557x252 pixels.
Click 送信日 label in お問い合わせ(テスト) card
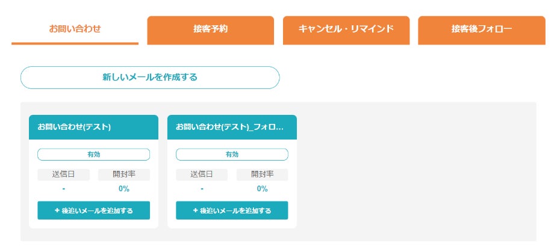pos(63,174)
